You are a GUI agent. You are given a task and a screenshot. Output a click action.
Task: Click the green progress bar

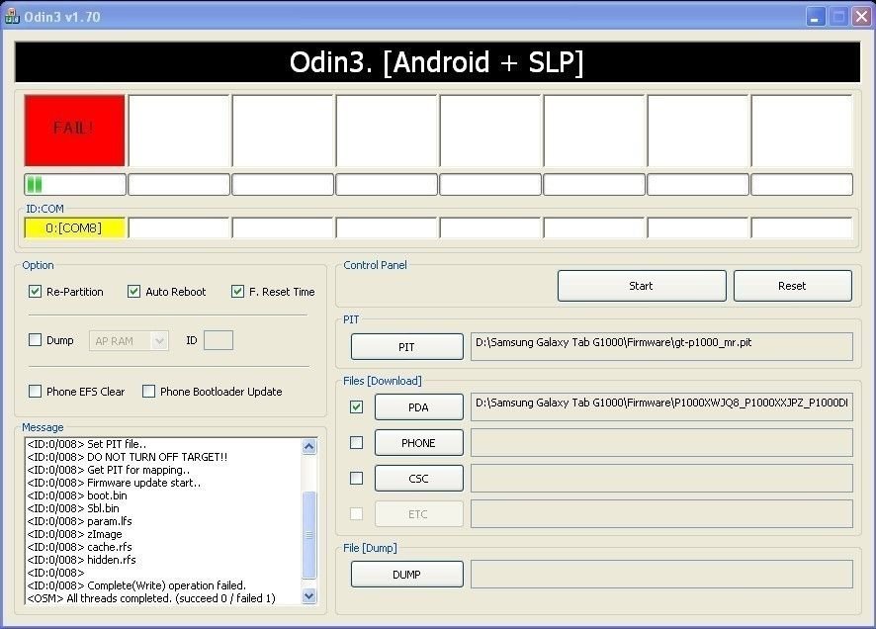pyautogui.click(x=75, y=184)
